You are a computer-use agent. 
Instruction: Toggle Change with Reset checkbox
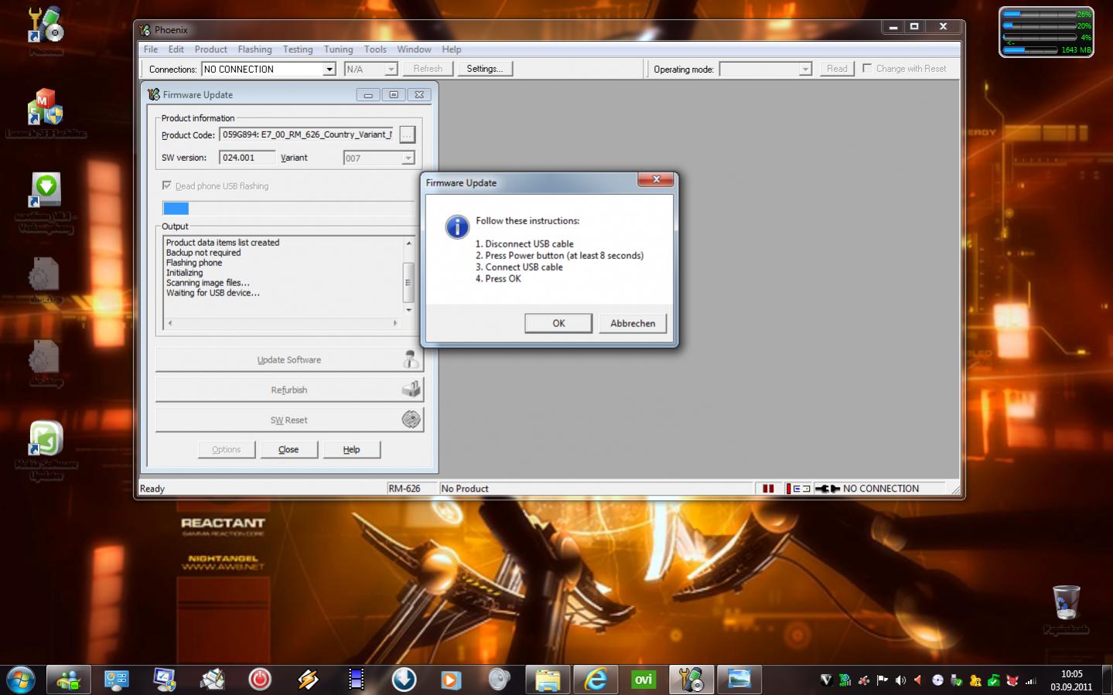click(x=867, y=68)
